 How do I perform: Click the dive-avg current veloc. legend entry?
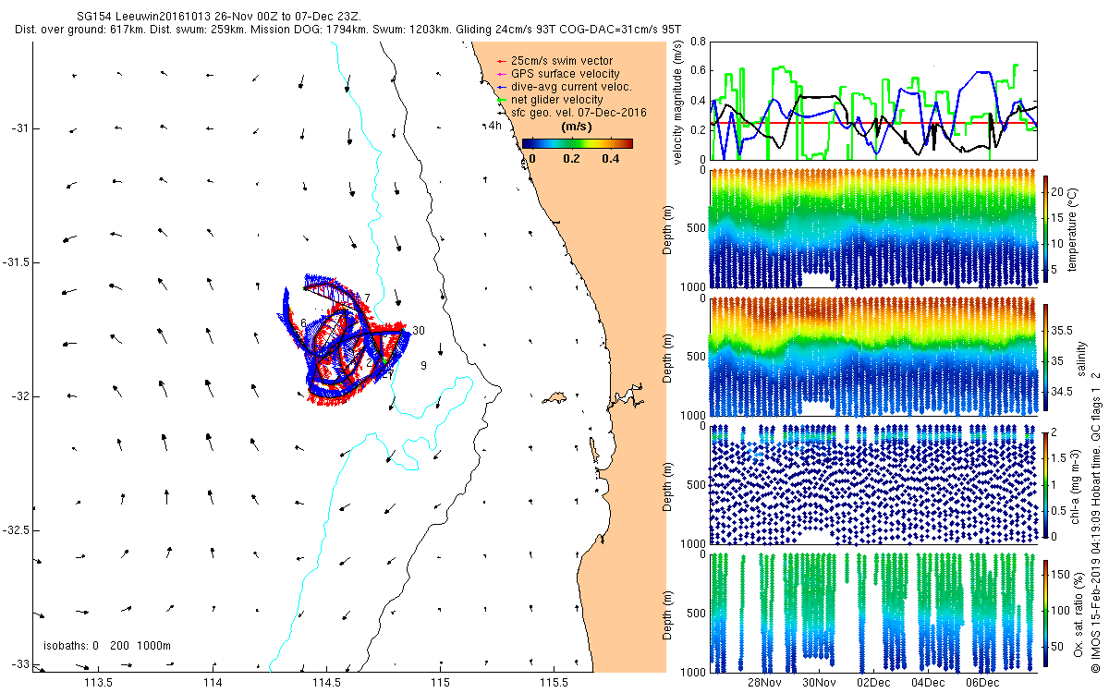tap(563, 87)
